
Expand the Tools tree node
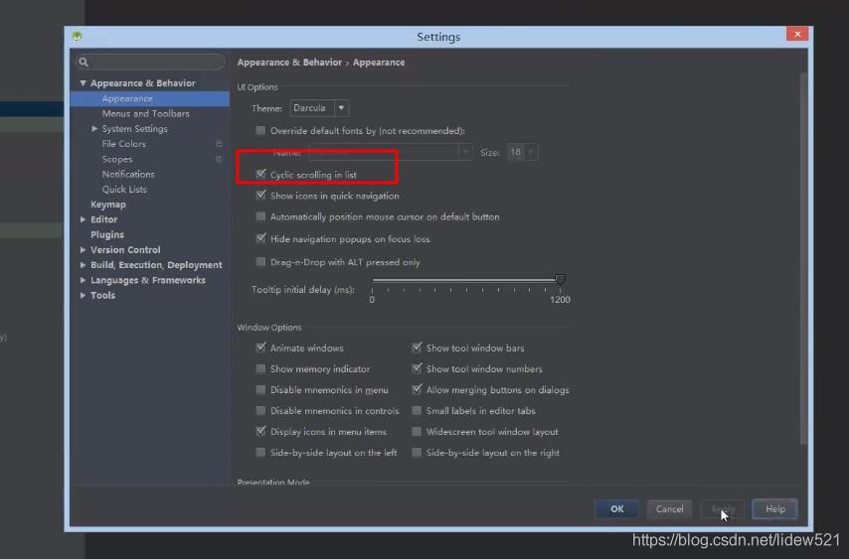pyautogui.click(x=83, y=295)
